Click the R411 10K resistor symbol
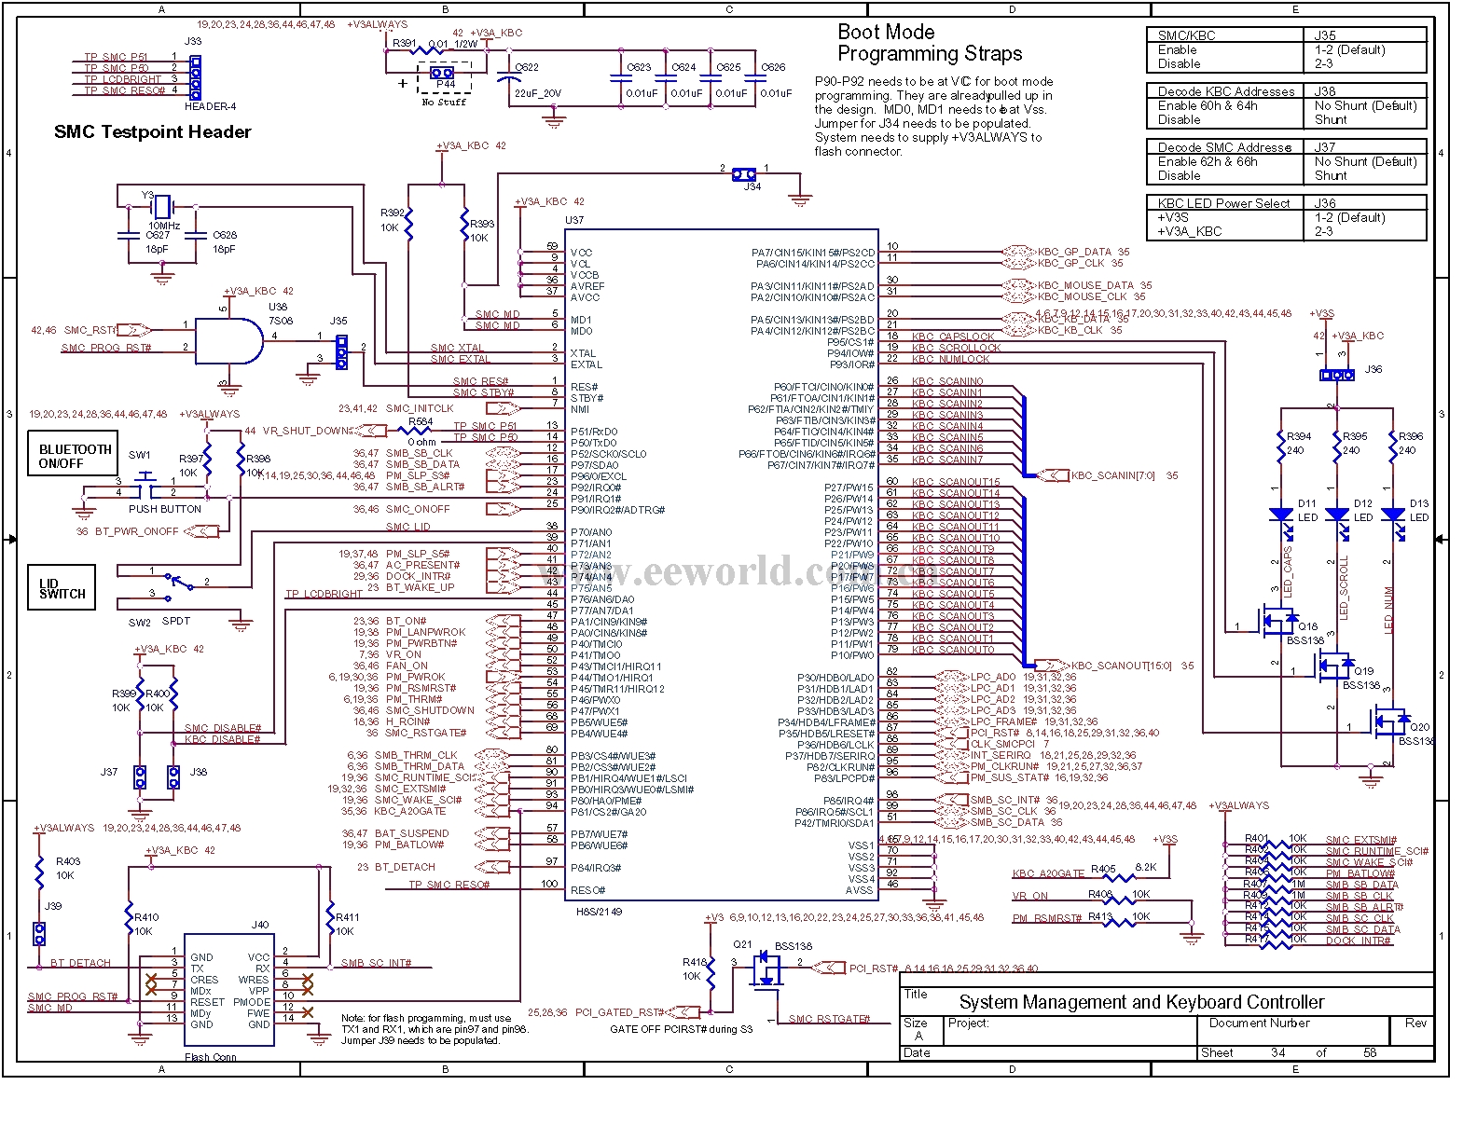The height and width of the screenshot is (1140, 1477). pyautogui.click(x=328, y=919)
